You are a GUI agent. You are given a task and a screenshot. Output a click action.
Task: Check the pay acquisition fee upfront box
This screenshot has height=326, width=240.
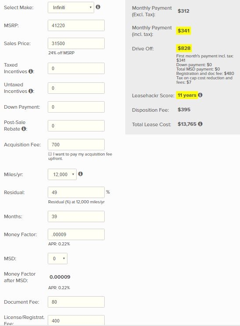tap(50, 154)
